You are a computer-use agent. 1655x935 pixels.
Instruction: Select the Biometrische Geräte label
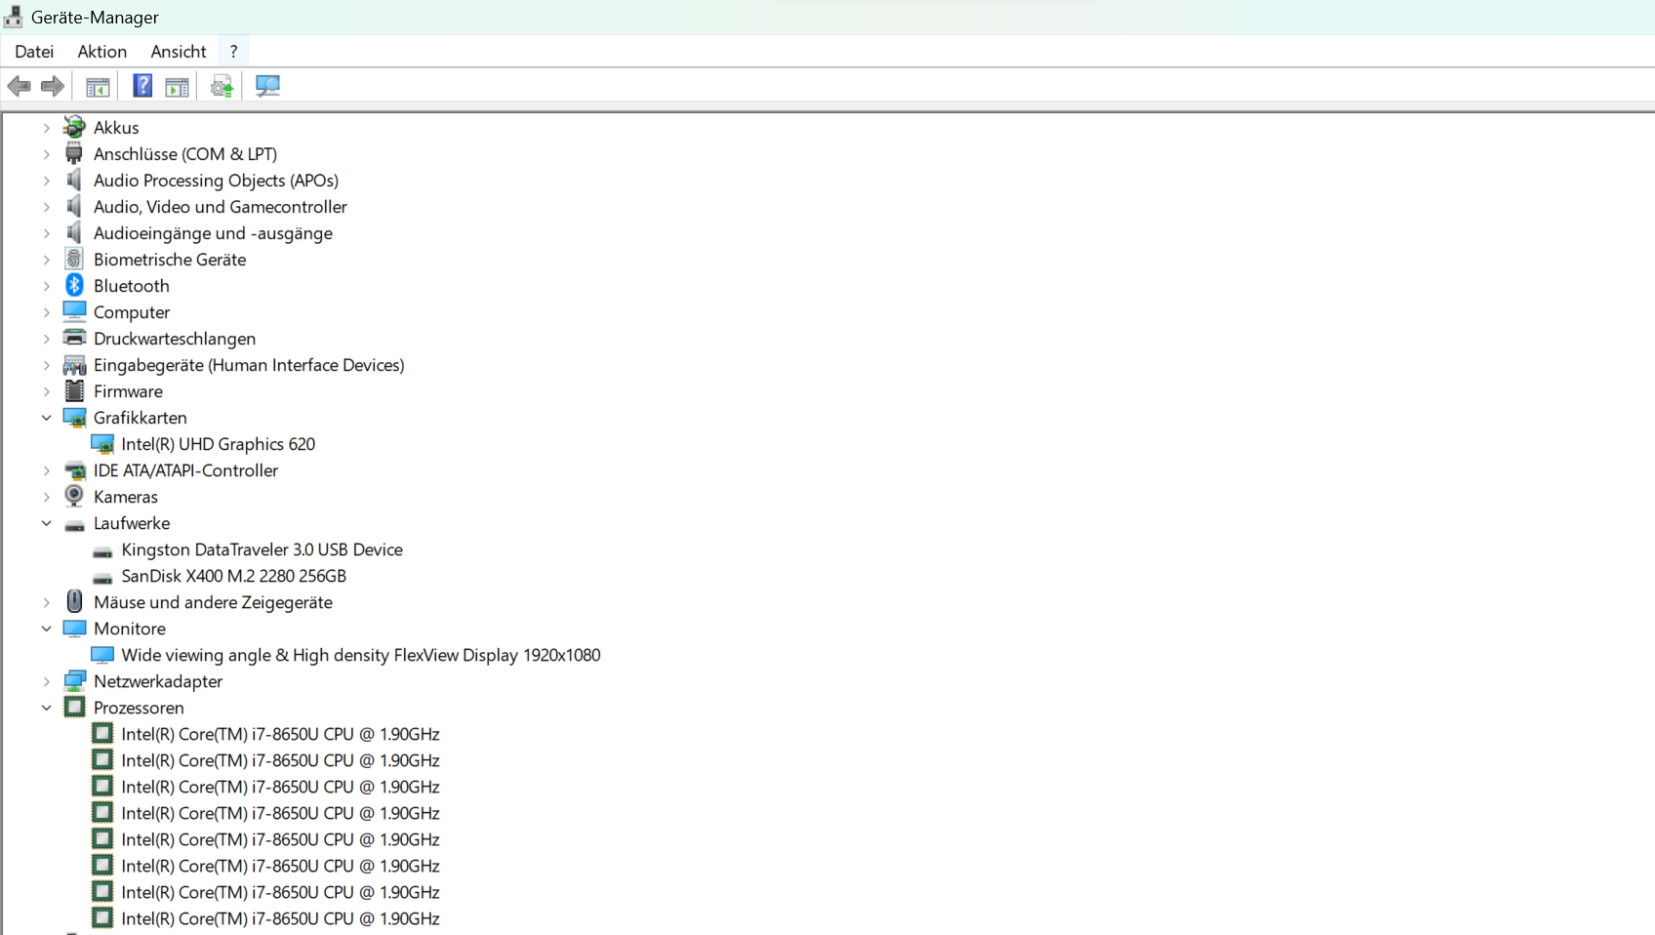[170, 260]
